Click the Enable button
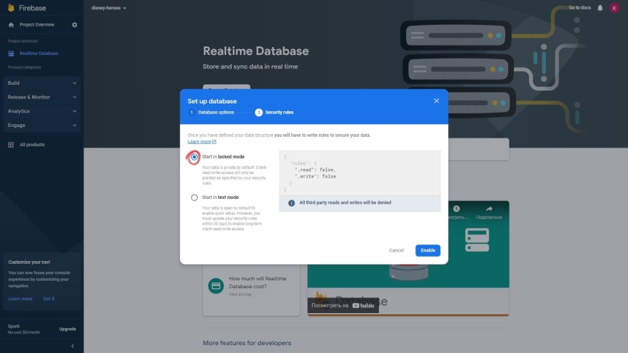The height and width of the screenshot is (353, 628). pos(427,250)
